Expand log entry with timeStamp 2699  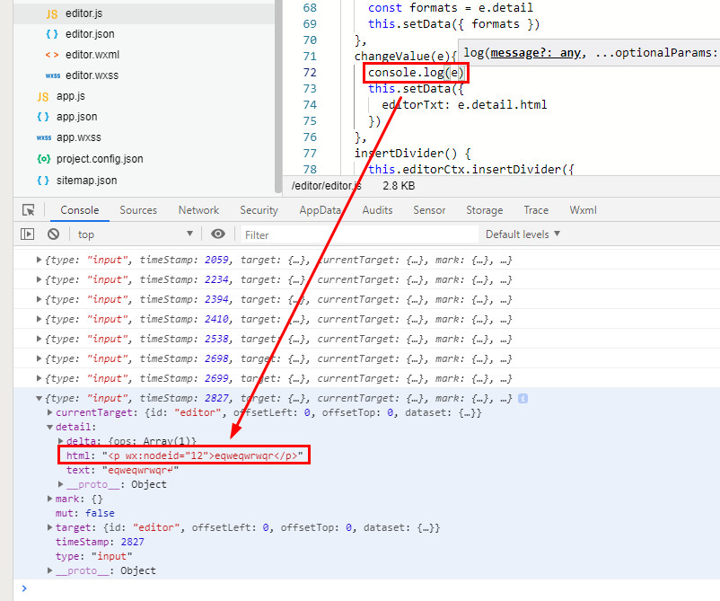tap(39, 378)
